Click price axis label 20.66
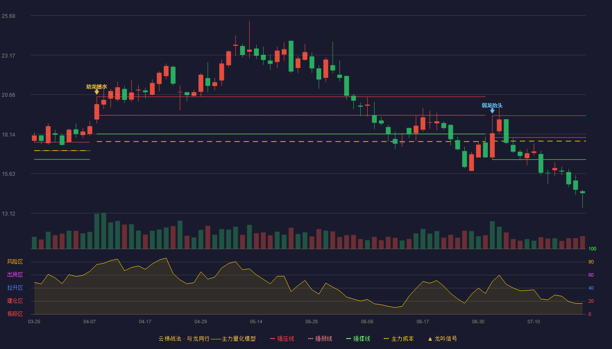The width and height of the screenshot is (612, 349). [9, 95]
